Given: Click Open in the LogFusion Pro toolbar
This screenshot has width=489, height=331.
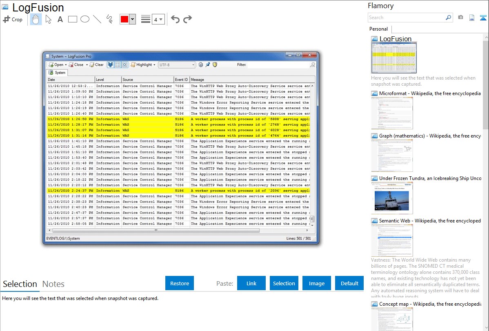Looking at the screenshot, I should click(56, 64).
